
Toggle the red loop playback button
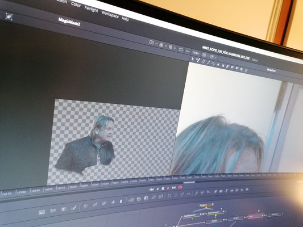coord(180,187)
